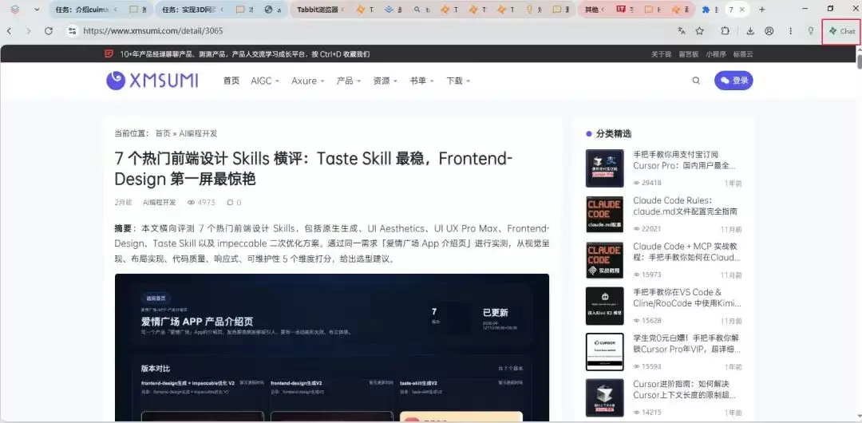Expand the Axure navigation dropdown
Viewport: 862px width, 423px height.
(308, 81)
